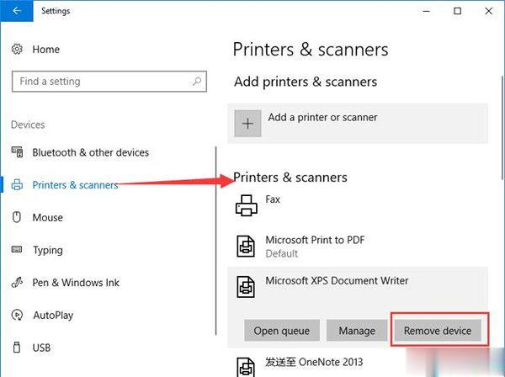505x377 pixels.
Task: Click the AutoPlay icon in sidebar
Action: (x=17, y=315)
